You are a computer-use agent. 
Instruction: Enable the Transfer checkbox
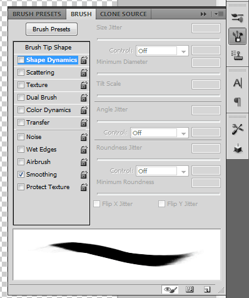tap(21, 123)
